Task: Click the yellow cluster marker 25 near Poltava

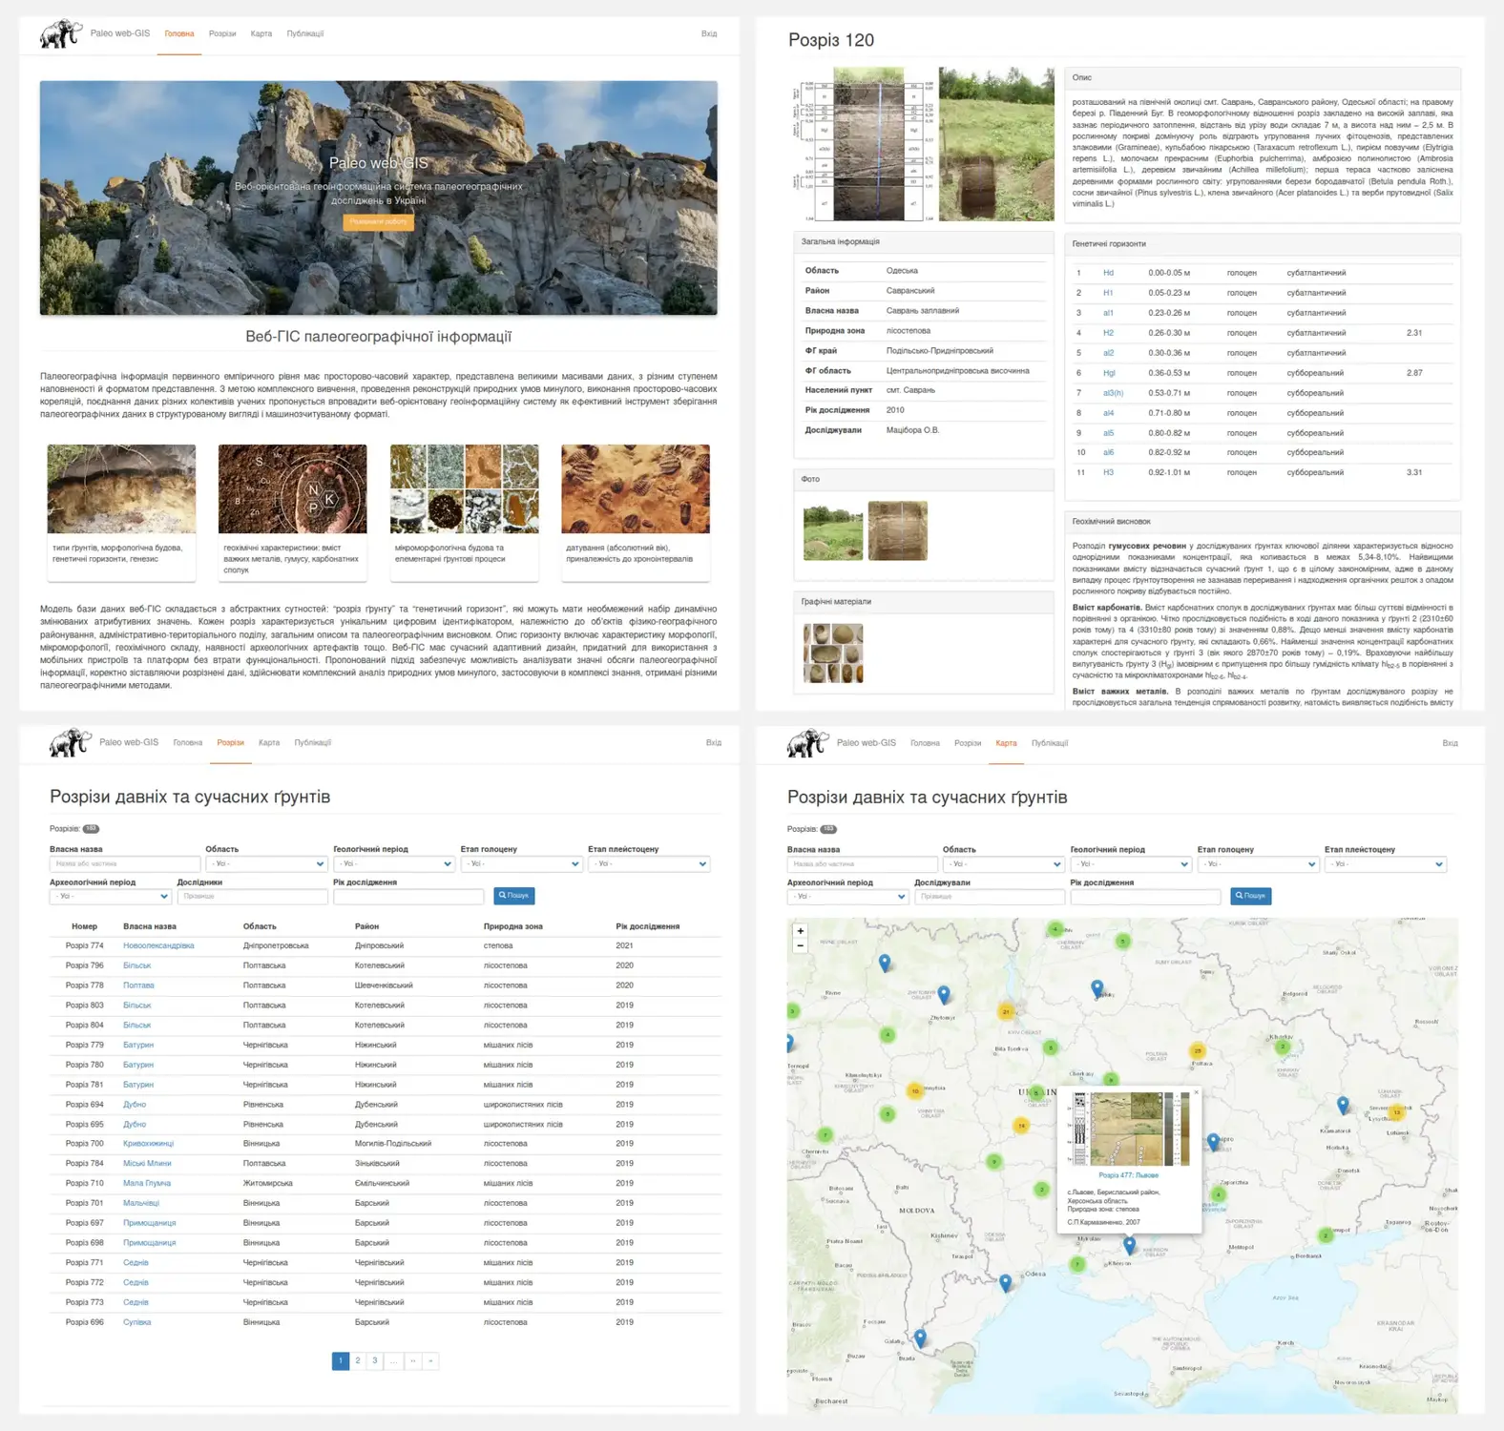Action: coord(1198,1051)
